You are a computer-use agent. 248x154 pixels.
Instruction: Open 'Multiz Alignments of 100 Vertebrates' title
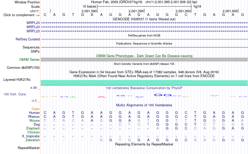(x=144, y=105)
